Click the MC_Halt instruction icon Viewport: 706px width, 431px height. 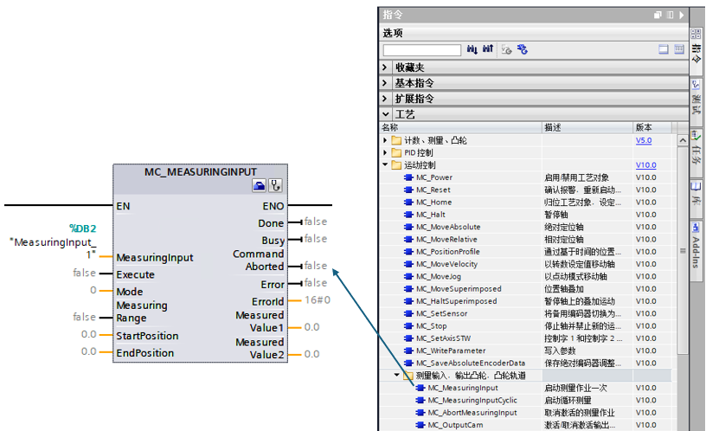(408, 215)
